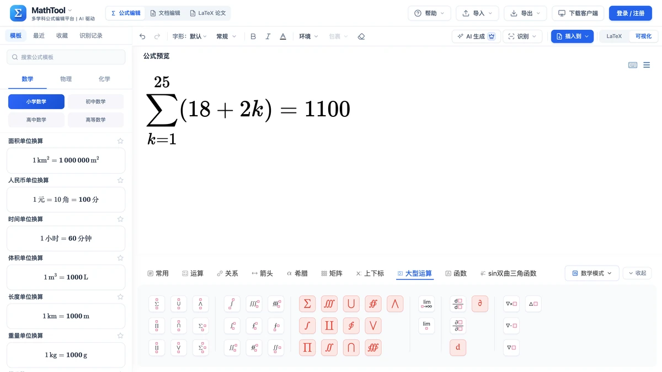Viewport: 662px width, 372px height.
Task: Open the 插入到 insert dropdown
Action: coord(572,36)
